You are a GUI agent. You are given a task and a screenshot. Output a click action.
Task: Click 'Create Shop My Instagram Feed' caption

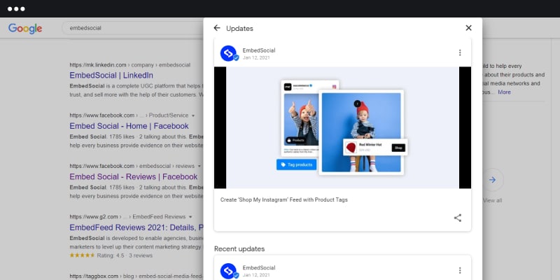(x=284, y=200)
